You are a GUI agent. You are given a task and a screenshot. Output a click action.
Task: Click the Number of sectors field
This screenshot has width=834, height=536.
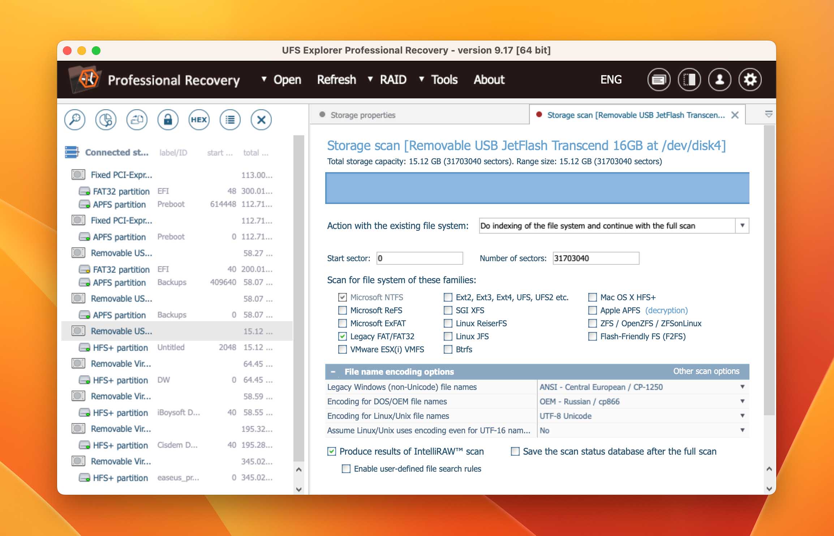(596, 258)
